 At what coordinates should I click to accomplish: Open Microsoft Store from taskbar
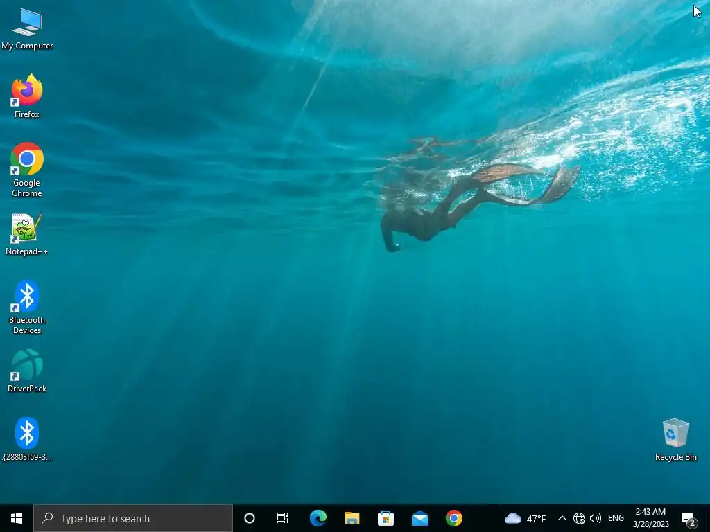pos(386,518)
